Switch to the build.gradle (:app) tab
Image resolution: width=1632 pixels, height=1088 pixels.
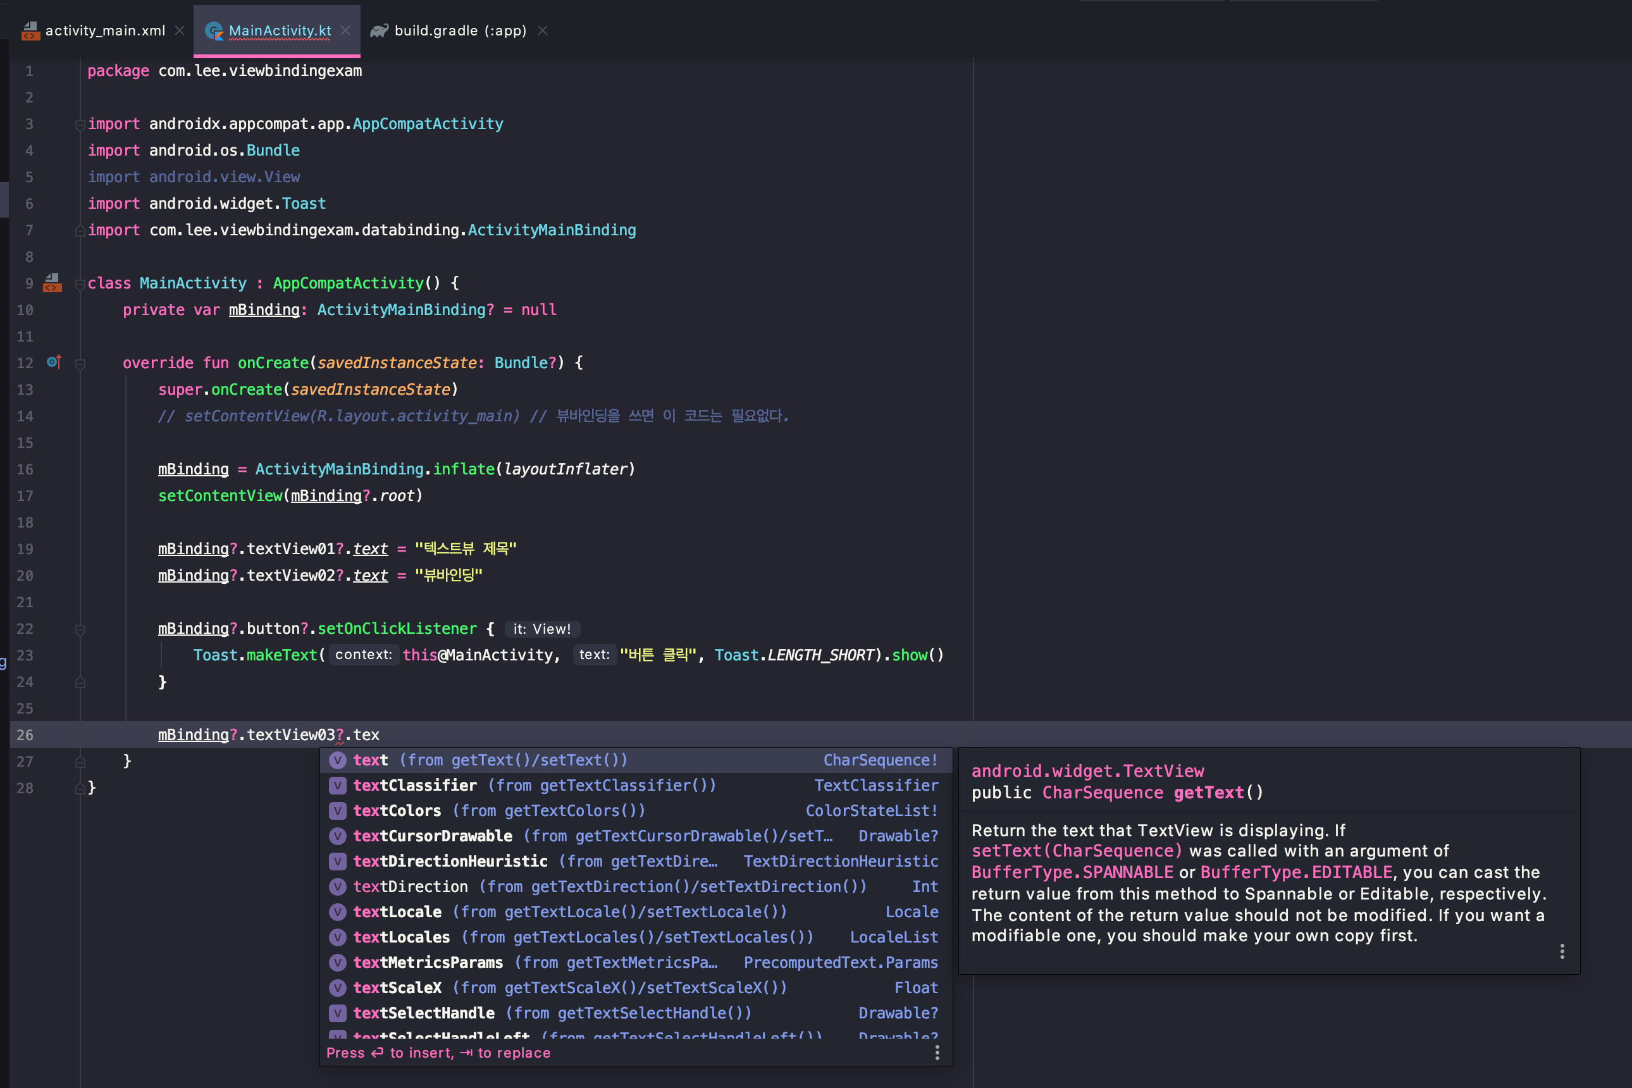(459, 30)
